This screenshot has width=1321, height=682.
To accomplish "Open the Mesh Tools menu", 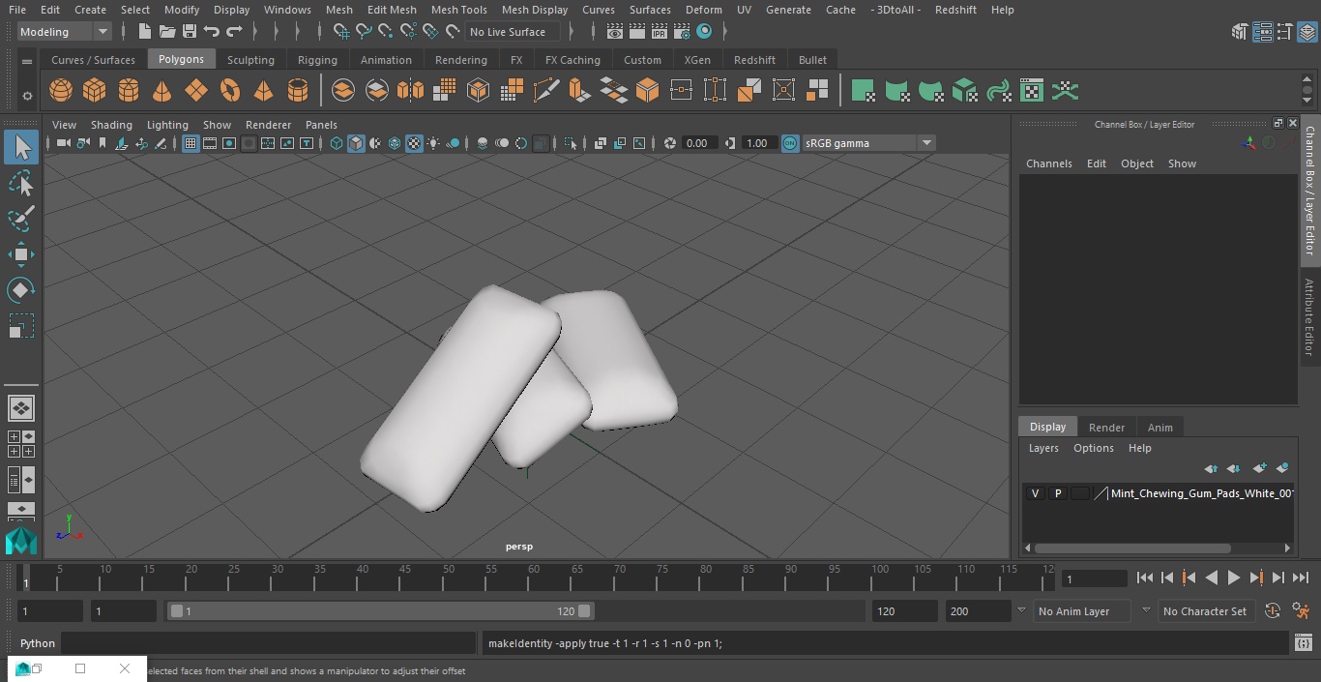I will coord(458,10).
